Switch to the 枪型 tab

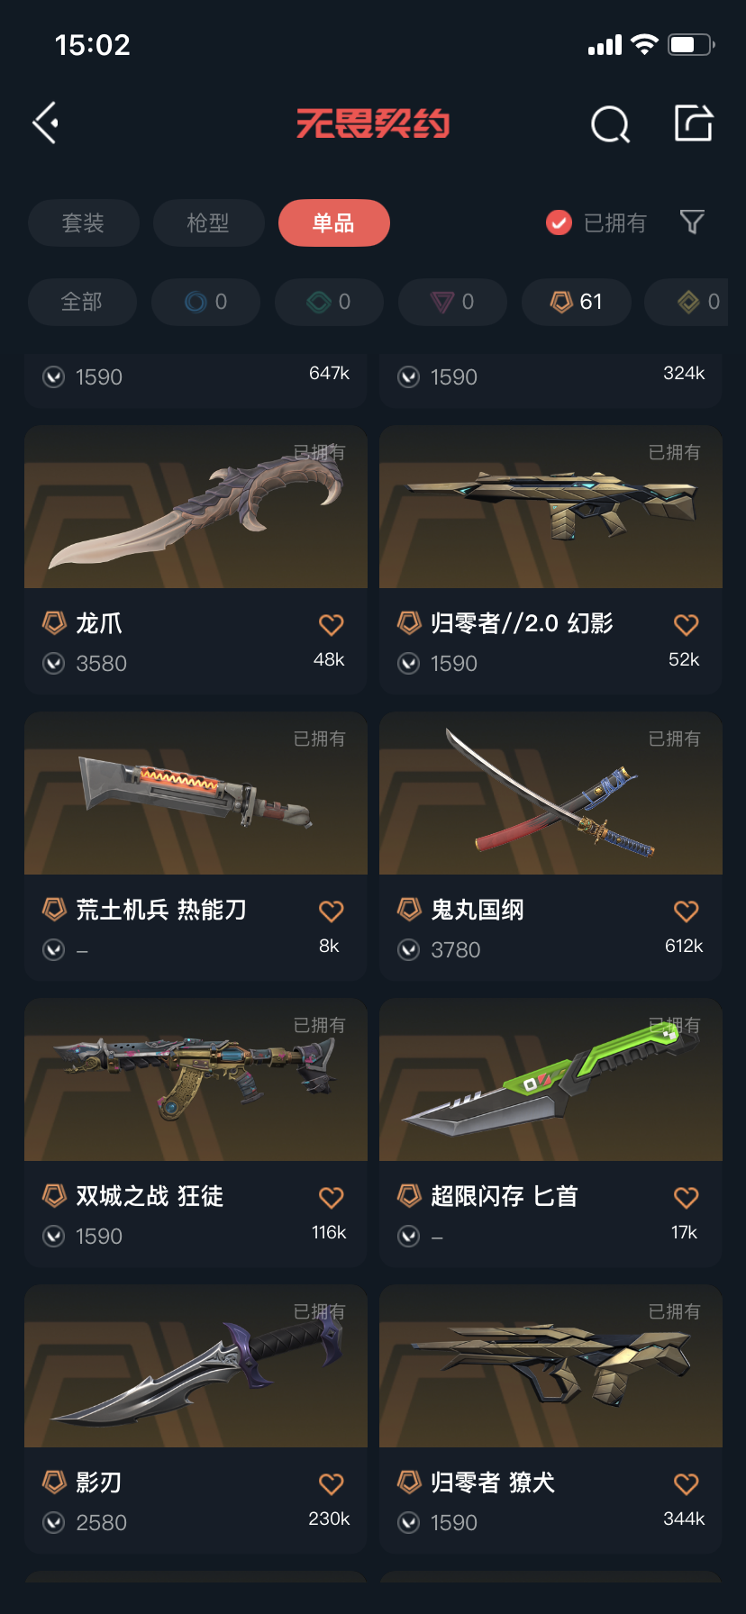(x=208, y=222)
